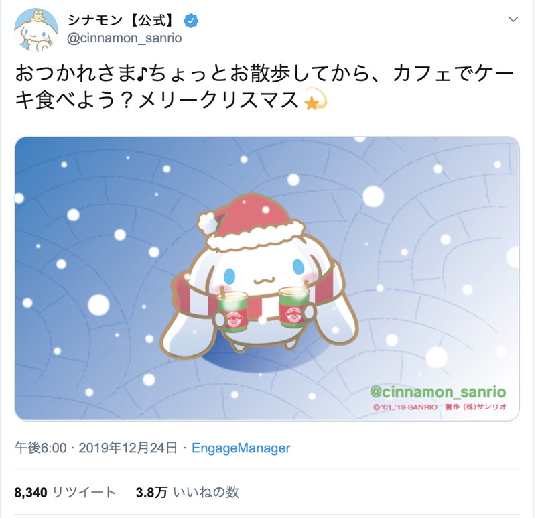536x518 pixels.
Task: Click the blue verified badge
Action: (x=191, y=21)
